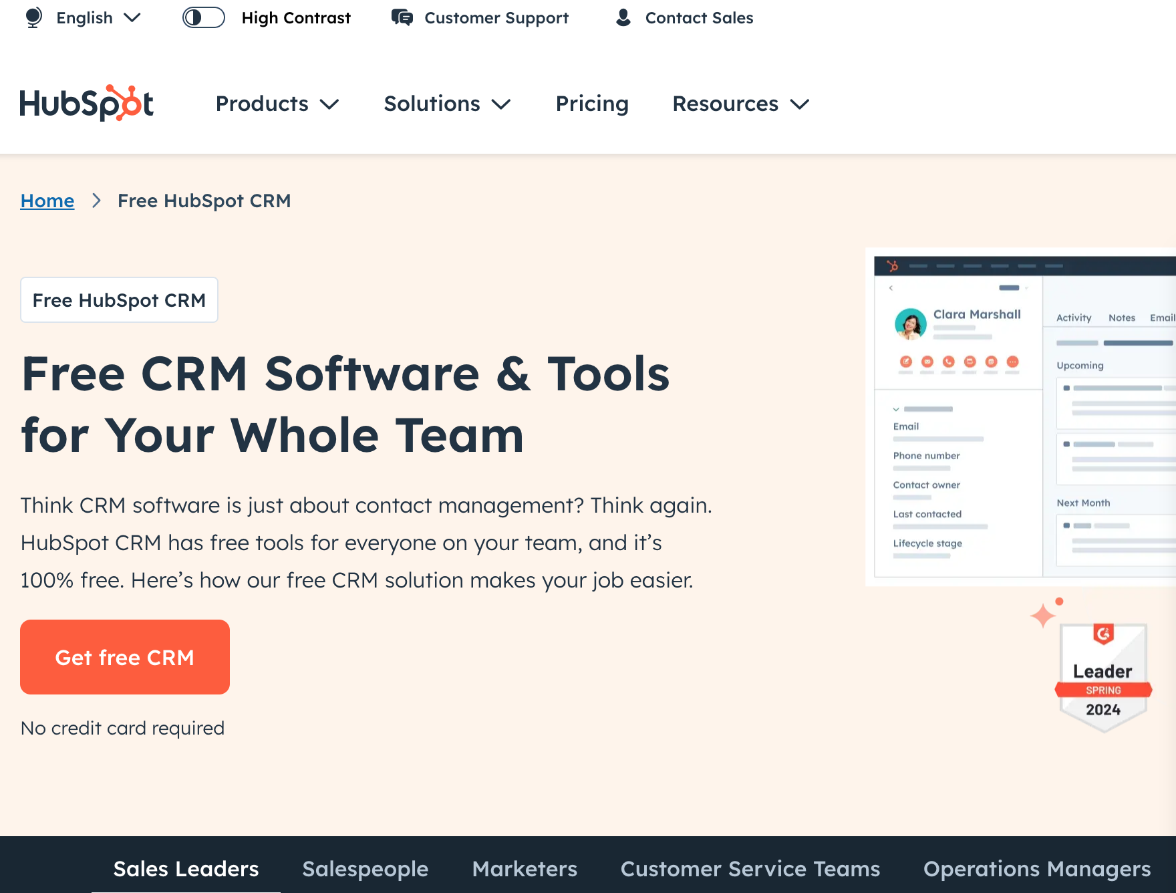This screenshot has height=893, width=1176.
Task: Click the Customer Support chat icon
Action: (x=402, y=17)
